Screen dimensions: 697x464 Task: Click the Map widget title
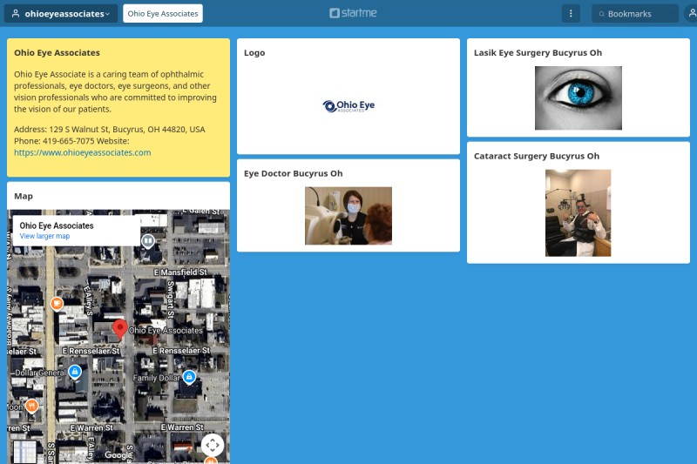24,196
